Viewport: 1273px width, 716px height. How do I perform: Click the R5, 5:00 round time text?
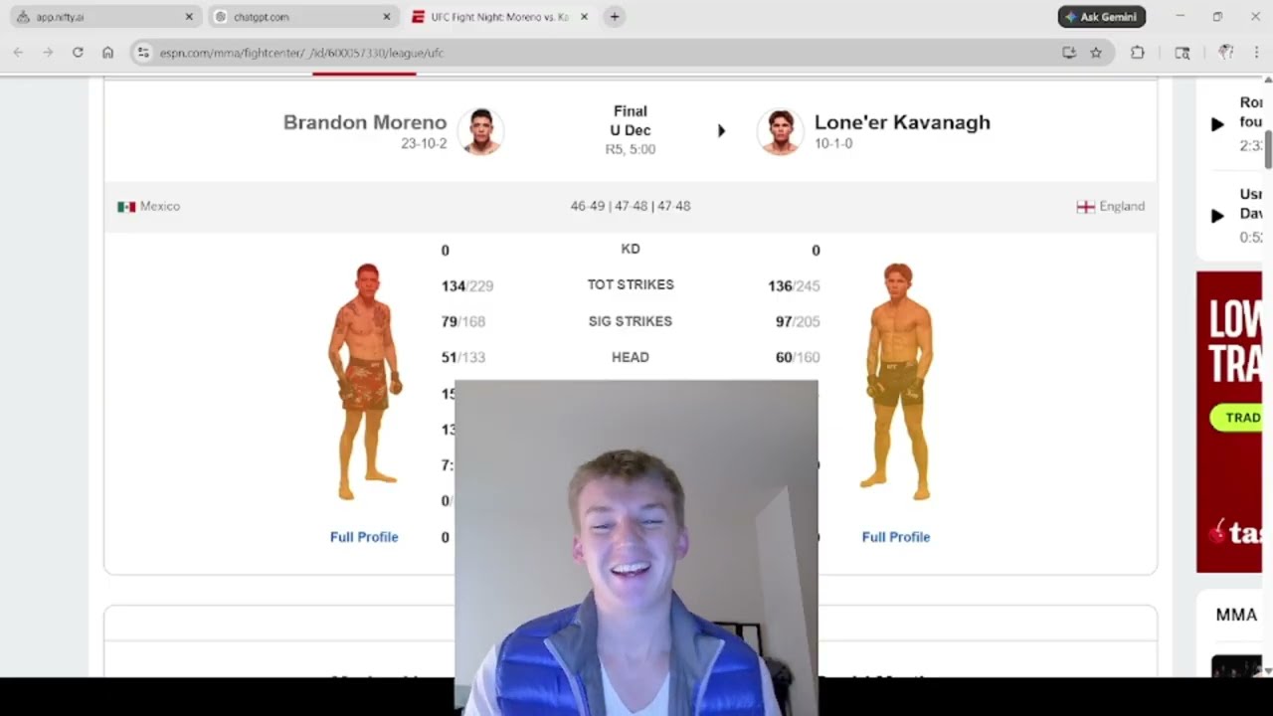pos(631,150)
